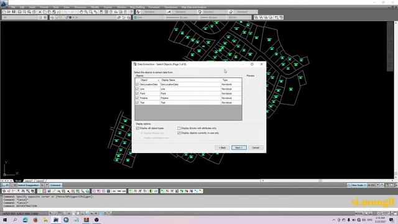Click the horizontal scrollbar below drawing

coord(328,181)
